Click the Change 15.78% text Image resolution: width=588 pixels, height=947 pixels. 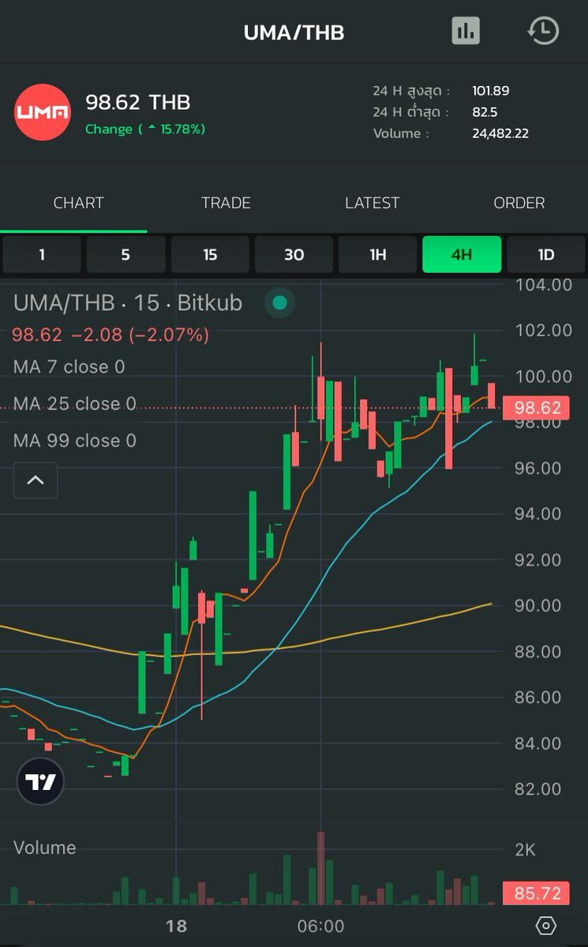click(145, 129)
